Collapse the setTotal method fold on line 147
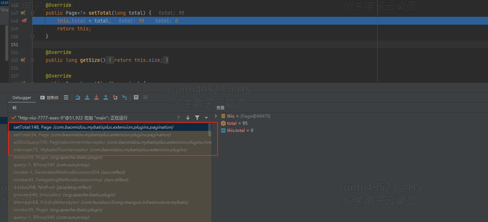 pyautogui.click(x=32, y=13)
